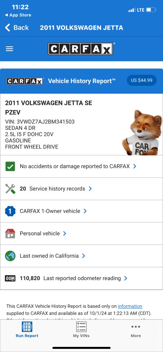Tap the green no-accidents checkmark

coord(10,166)
